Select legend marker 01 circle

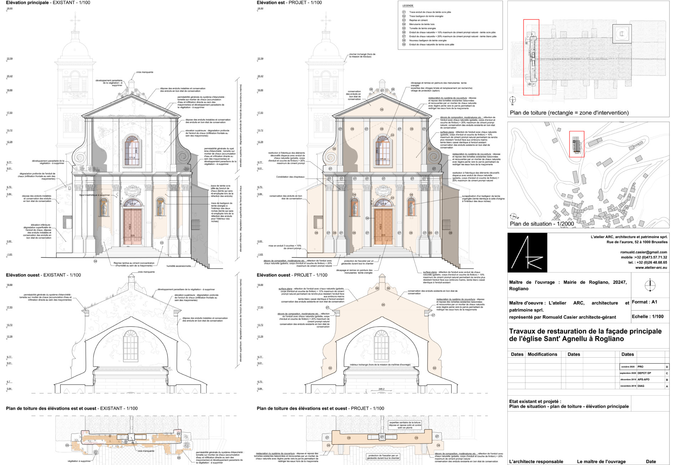click(x=404, y=12)
